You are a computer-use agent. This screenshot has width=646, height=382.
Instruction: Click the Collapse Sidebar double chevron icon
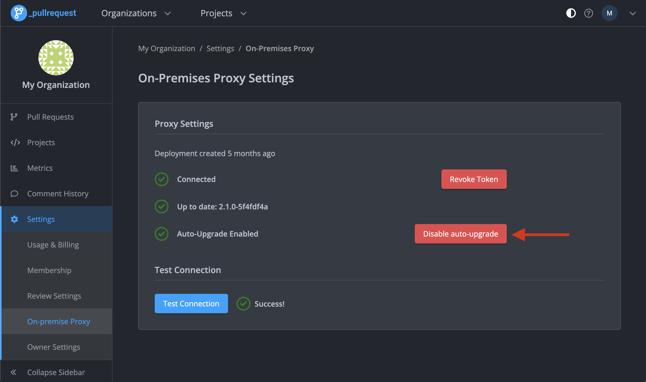(x=13, y=372)
